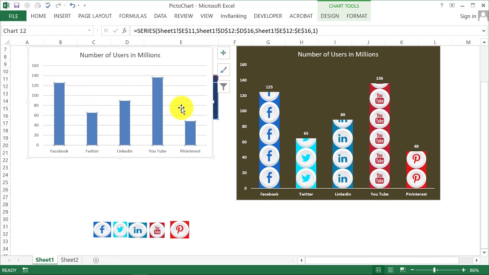Image resolution: width=489 pixels, height=275 pixels.
Task: Open Customize Quick Access Toolbar dropdown
Action: (x=84, y=5)
